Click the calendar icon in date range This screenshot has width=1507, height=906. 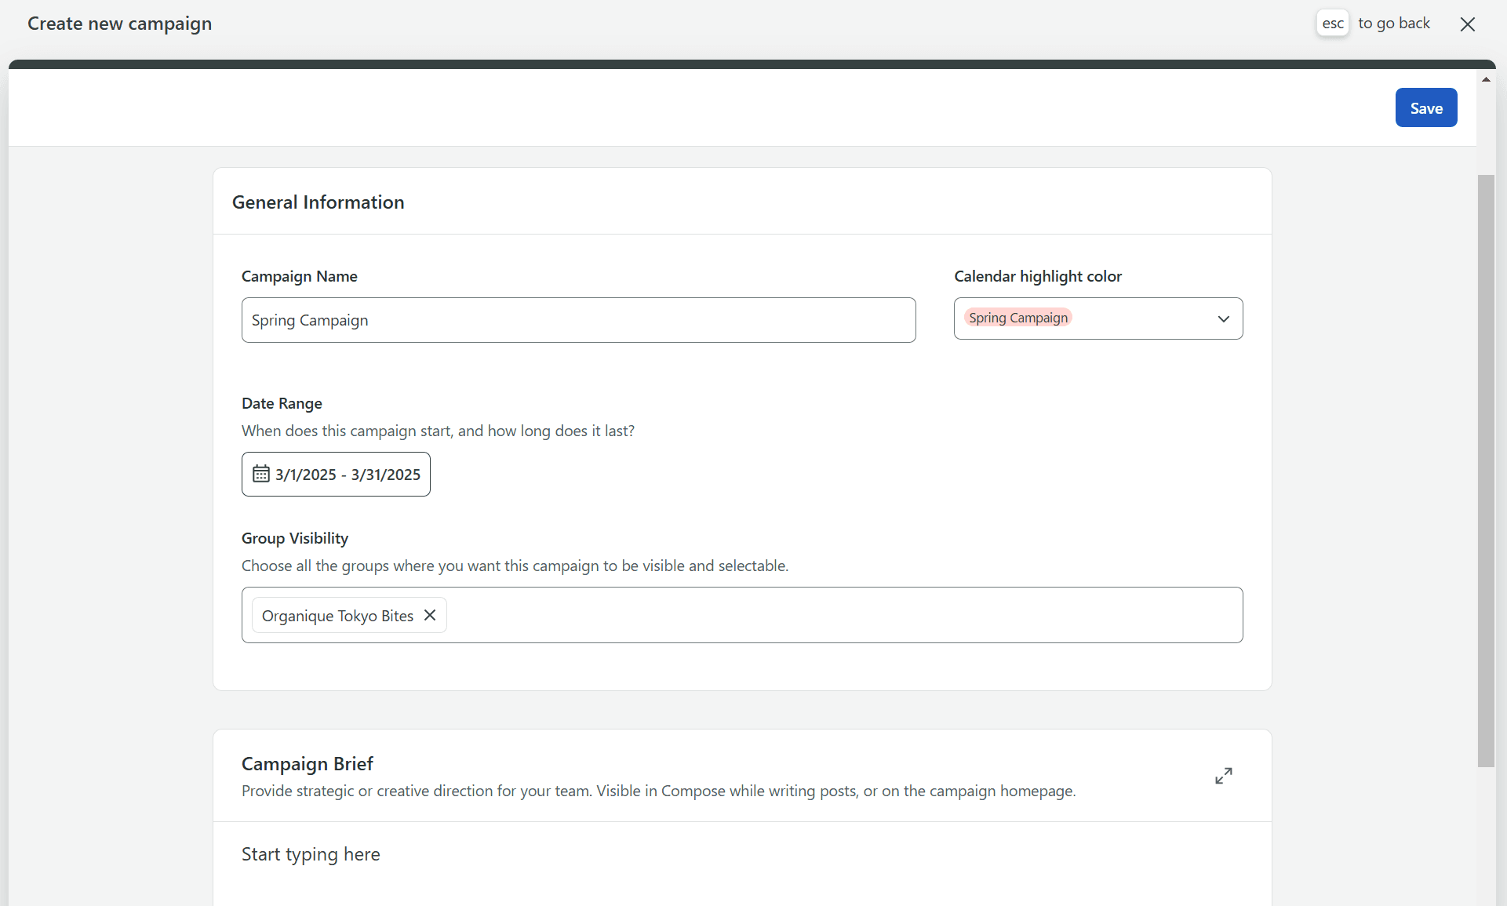tap(261, 474)
